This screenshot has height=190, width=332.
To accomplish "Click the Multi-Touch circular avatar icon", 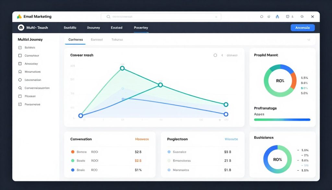I will pos(20,28).
